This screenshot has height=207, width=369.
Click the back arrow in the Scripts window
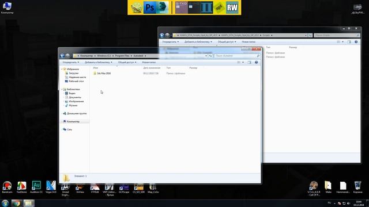[x=162, y=35]
